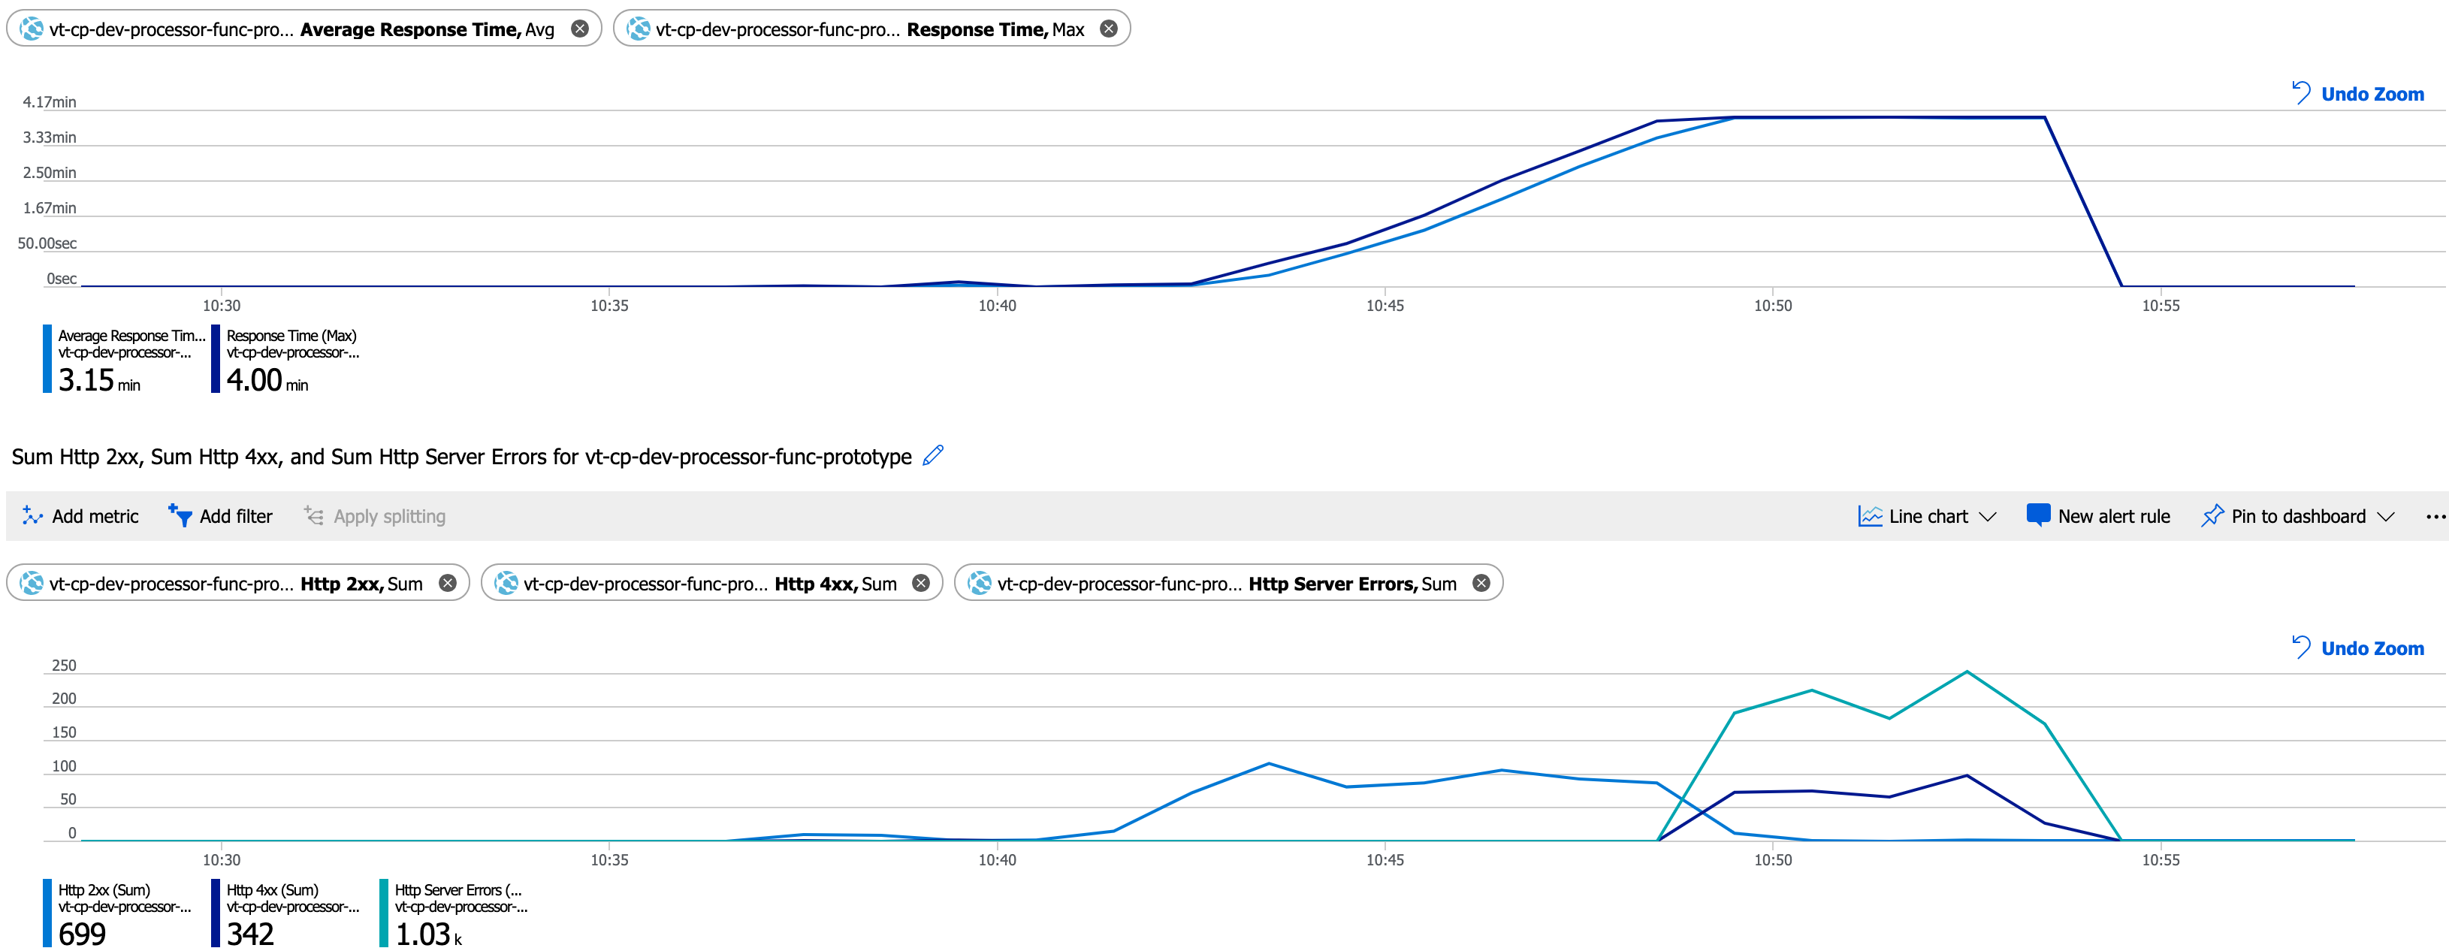This screenshot has width=2449, height=951.
Task: Click the Add metric icon
Action: point(32,515)
